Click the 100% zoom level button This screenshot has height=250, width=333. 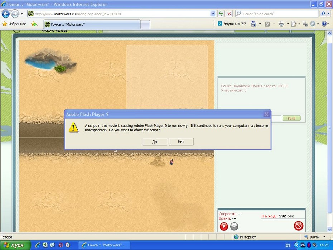point(312,237)
